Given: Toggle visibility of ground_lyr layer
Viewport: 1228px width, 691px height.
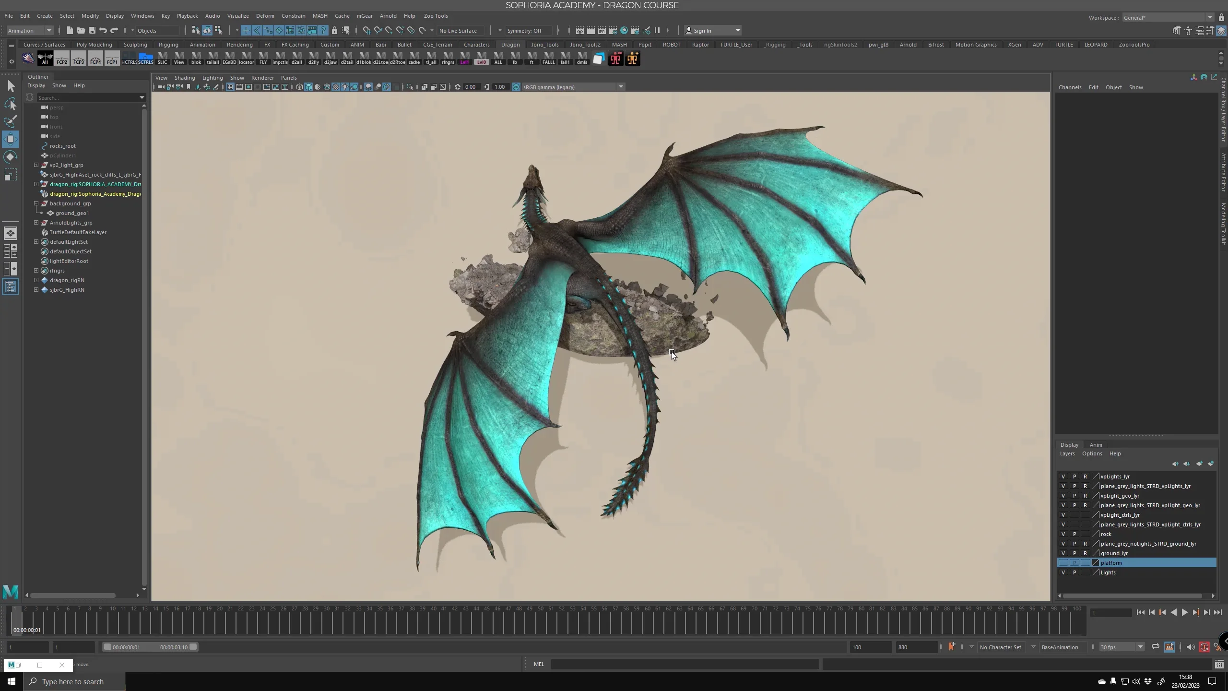Looking at the screenshot, I should coord(1063,553).
